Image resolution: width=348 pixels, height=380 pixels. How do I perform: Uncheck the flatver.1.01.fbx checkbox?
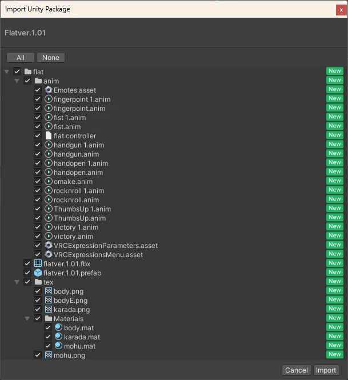coord(27,263)
